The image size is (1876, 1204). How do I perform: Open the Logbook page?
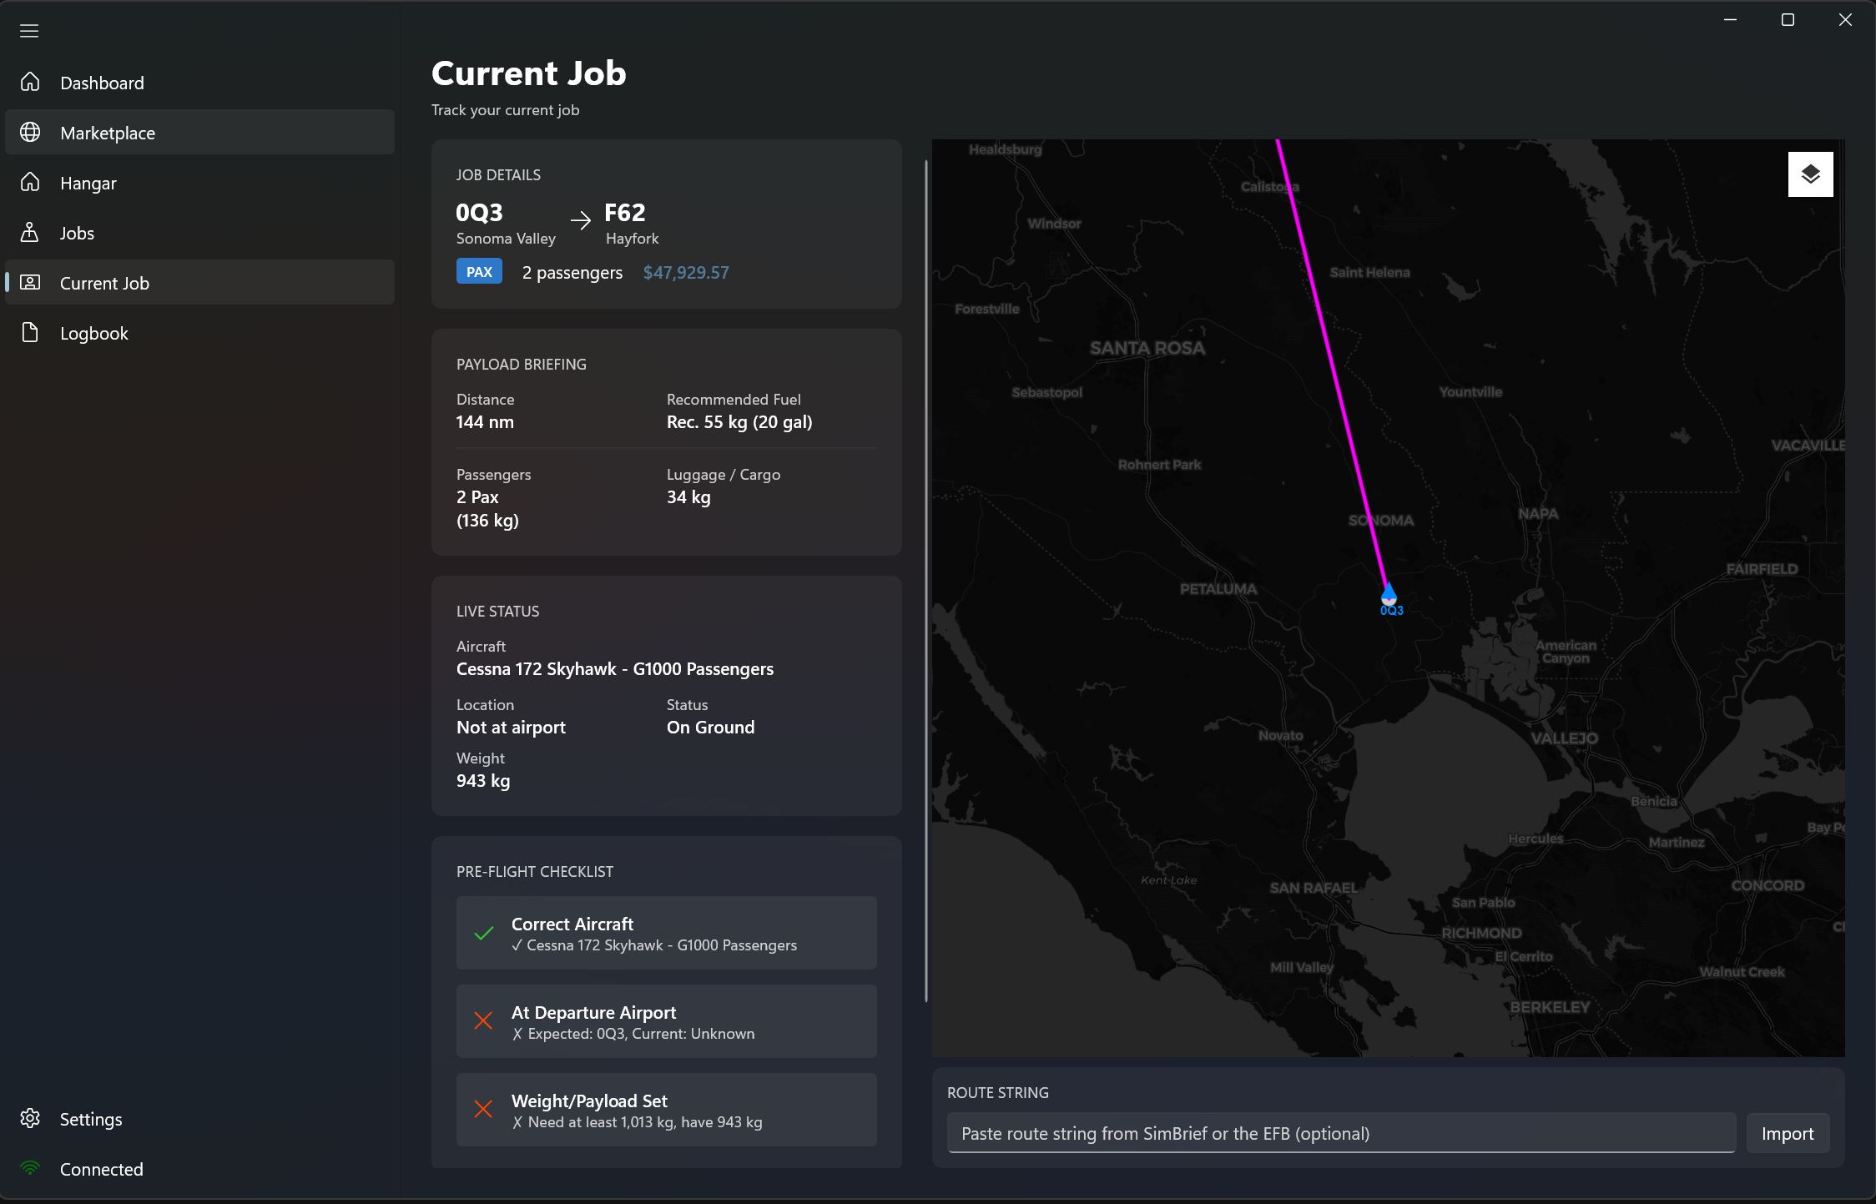94,333
